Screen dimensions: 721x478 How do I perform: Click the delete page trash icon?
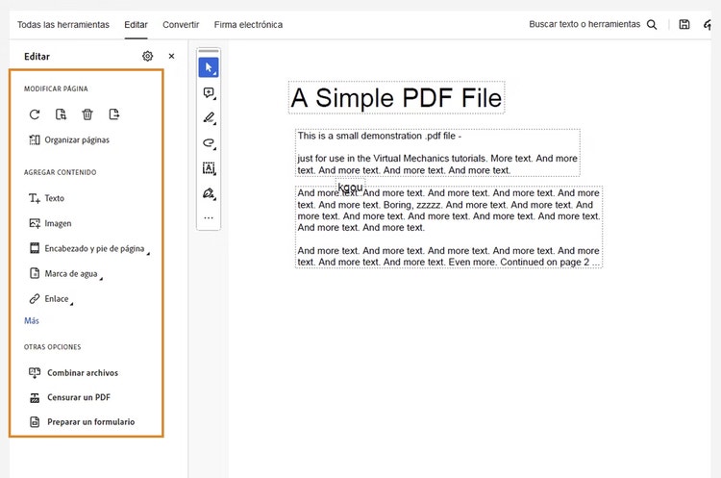click(x=87, y=114)
